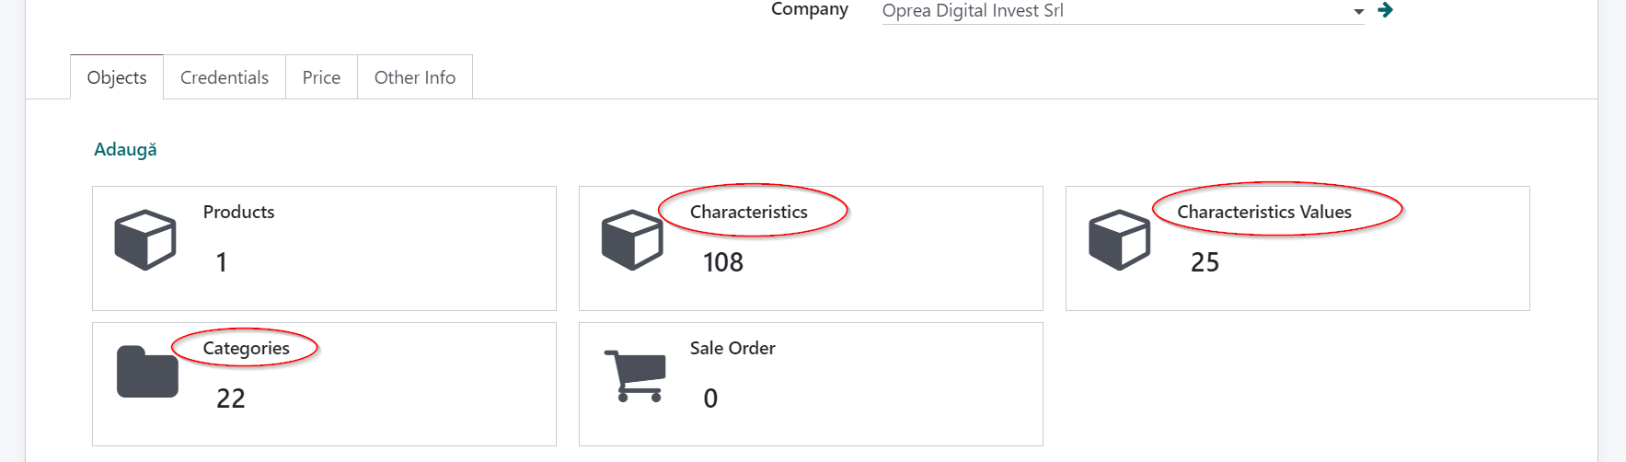
Task: Click the Characteristics cube icon
Action: (x=632, y=240)
